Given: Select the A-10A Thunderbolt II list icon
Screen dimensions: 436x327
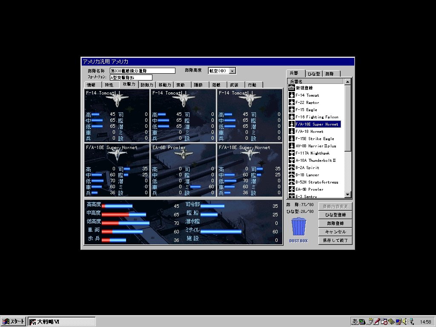Looking at the screenshot, I should [291, 160].
